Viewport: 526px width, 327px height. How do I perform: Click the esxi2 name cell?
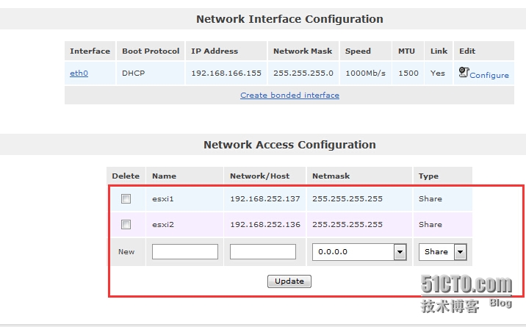click(184, 224)
